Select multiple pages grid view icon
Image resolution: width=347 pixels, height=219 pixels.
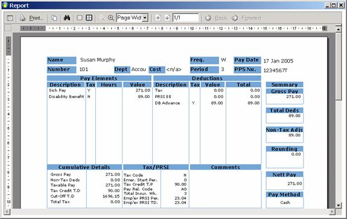pos(89,18)
